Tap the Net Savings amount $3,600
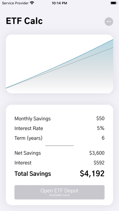 pos(97,153)
